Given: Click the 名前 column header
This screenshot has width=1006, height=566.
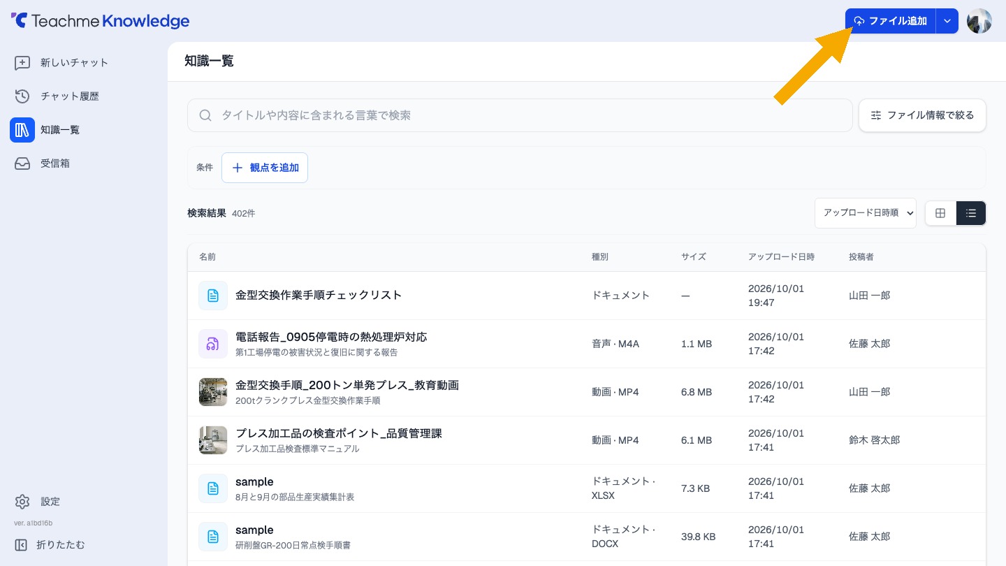Looking at the screenshot, I should tap(207, 257).
